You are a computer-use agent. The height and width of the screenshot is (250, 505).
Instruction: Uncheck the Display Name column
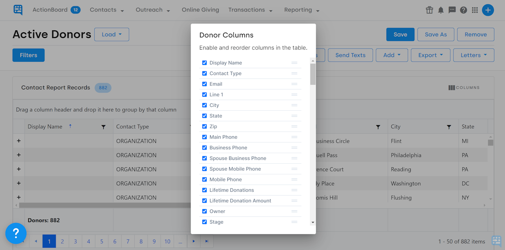pos(204,63)
